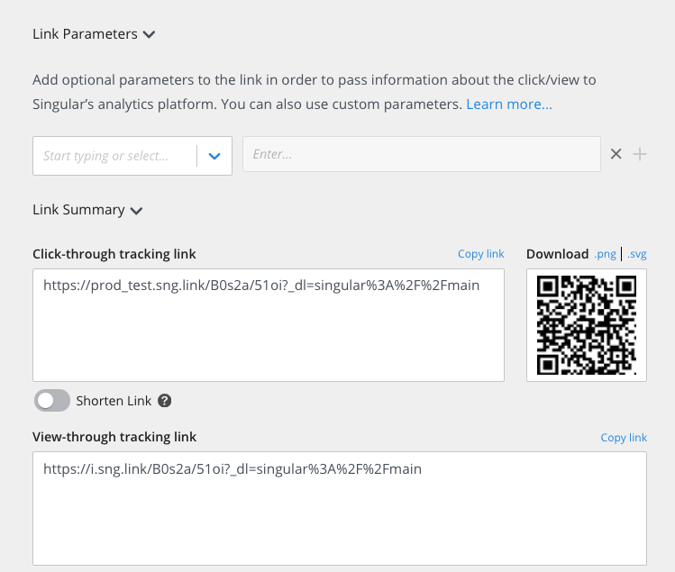
Task: Collapse the Link Summary section
Action: tap(136, 211)
